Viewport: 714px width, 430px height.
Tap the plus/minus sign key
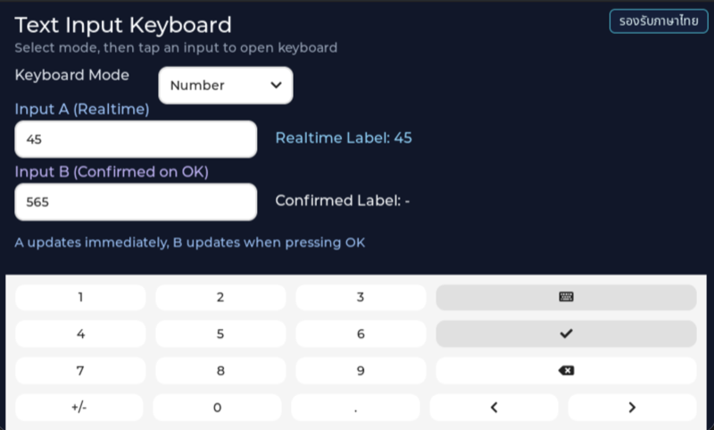coord(79,407)
